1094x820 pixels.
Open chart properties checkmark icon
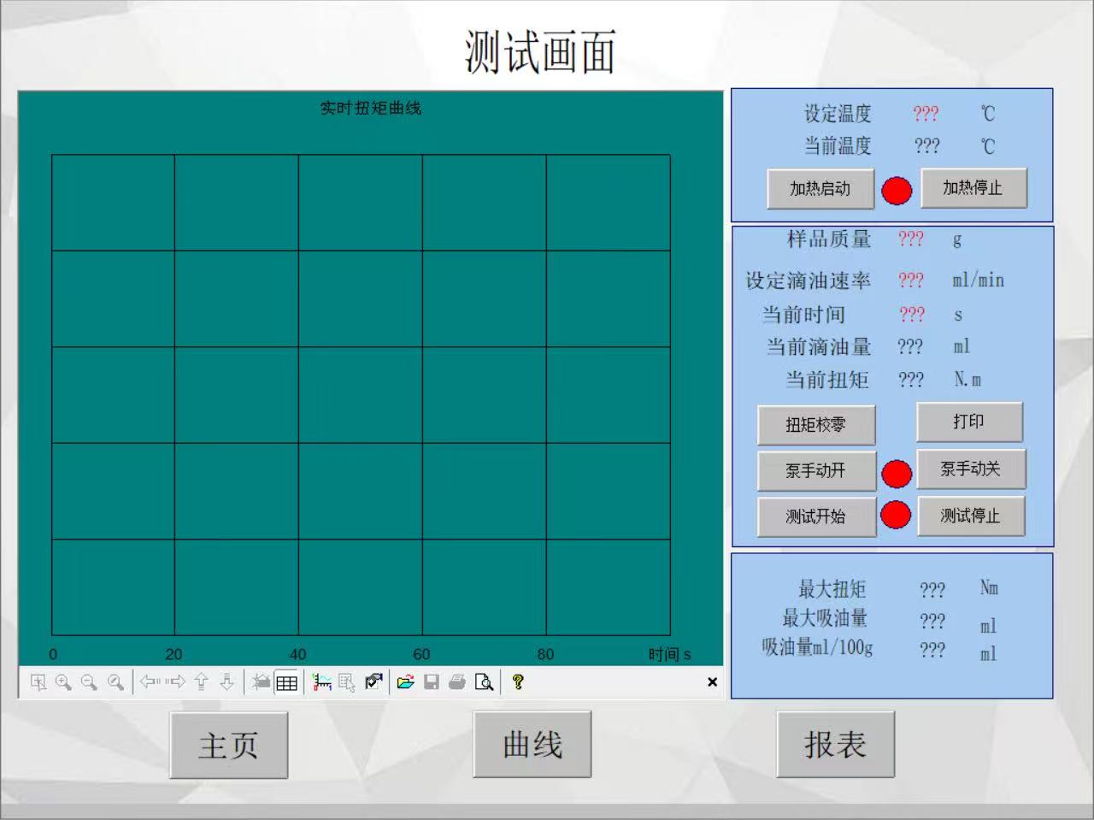point(373,682)
